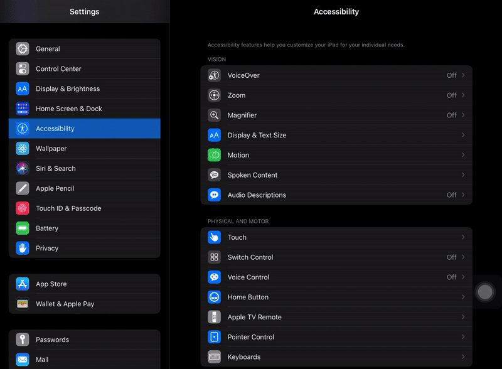Click the Switch Control grid icon

point(214,257)
